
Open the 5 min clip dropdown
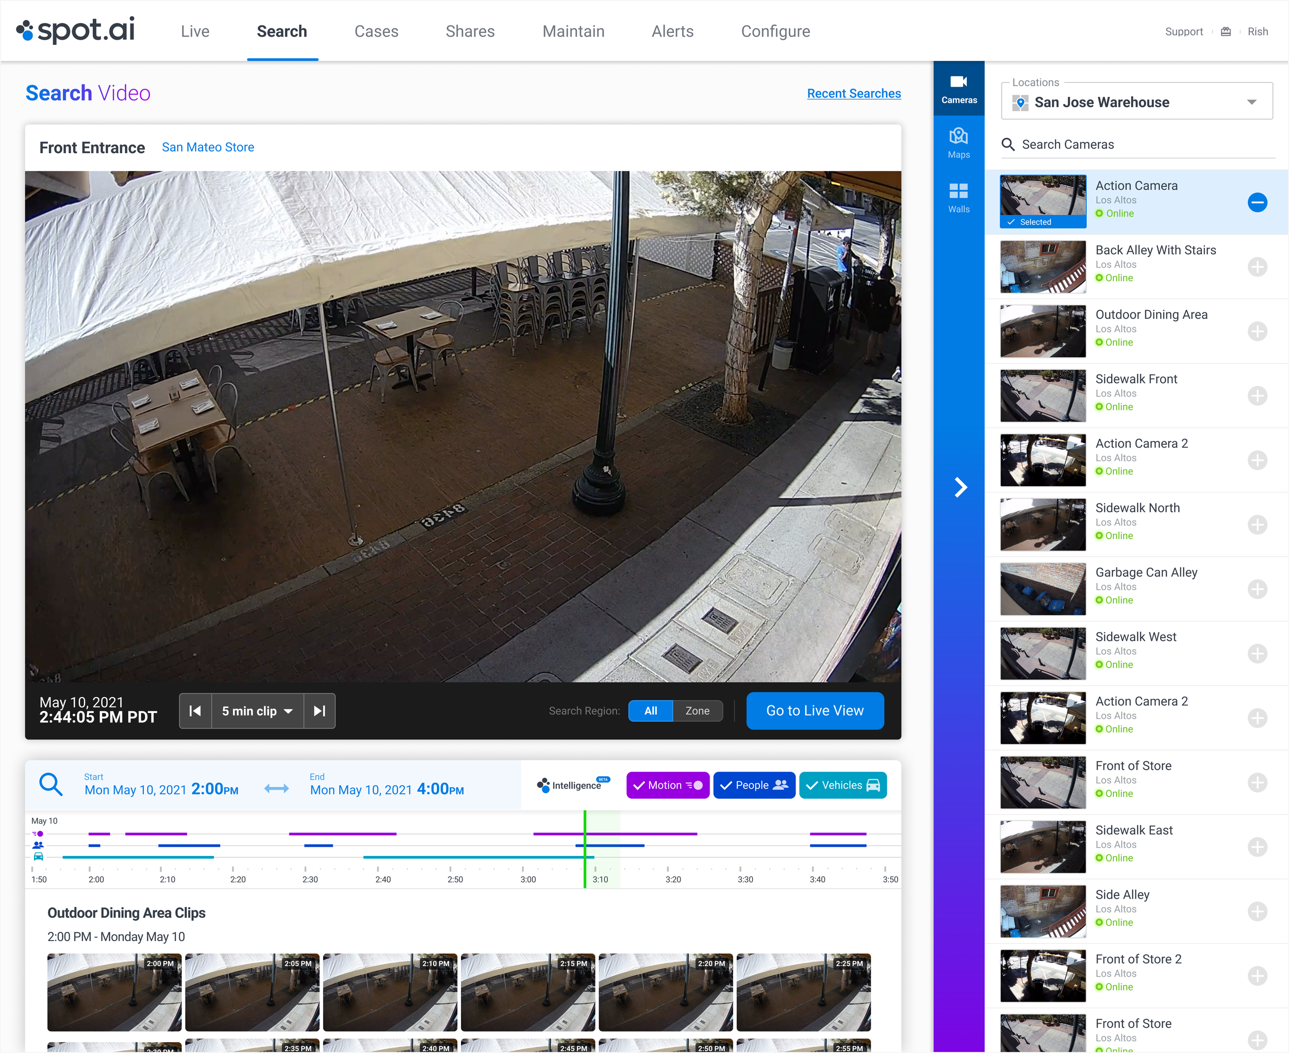tap(257, 710)
